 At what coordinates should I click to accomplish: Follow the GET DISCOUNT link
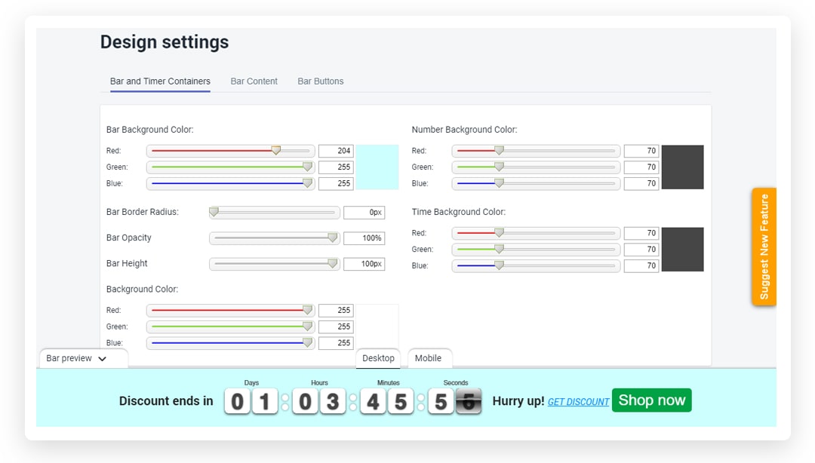(579, 402)
